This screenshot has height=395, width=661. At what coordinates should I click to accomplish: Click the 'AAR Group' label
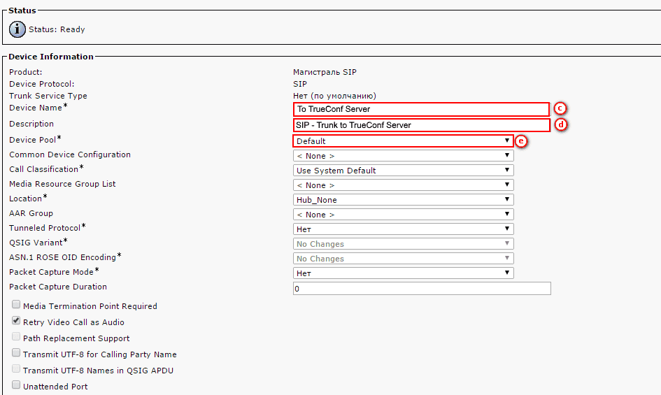[x=31, y=213]
